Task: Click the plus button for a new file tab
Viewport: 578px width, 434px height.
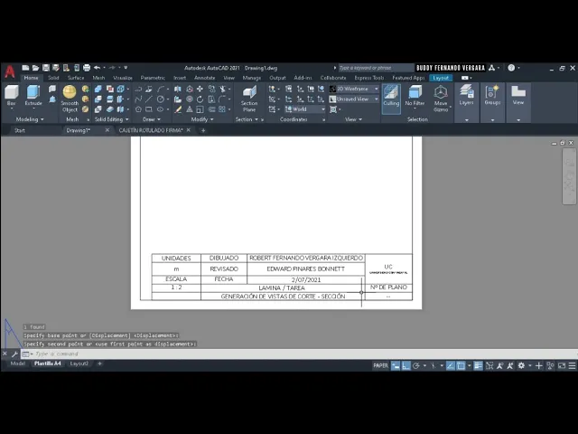Action: [203, 130]
